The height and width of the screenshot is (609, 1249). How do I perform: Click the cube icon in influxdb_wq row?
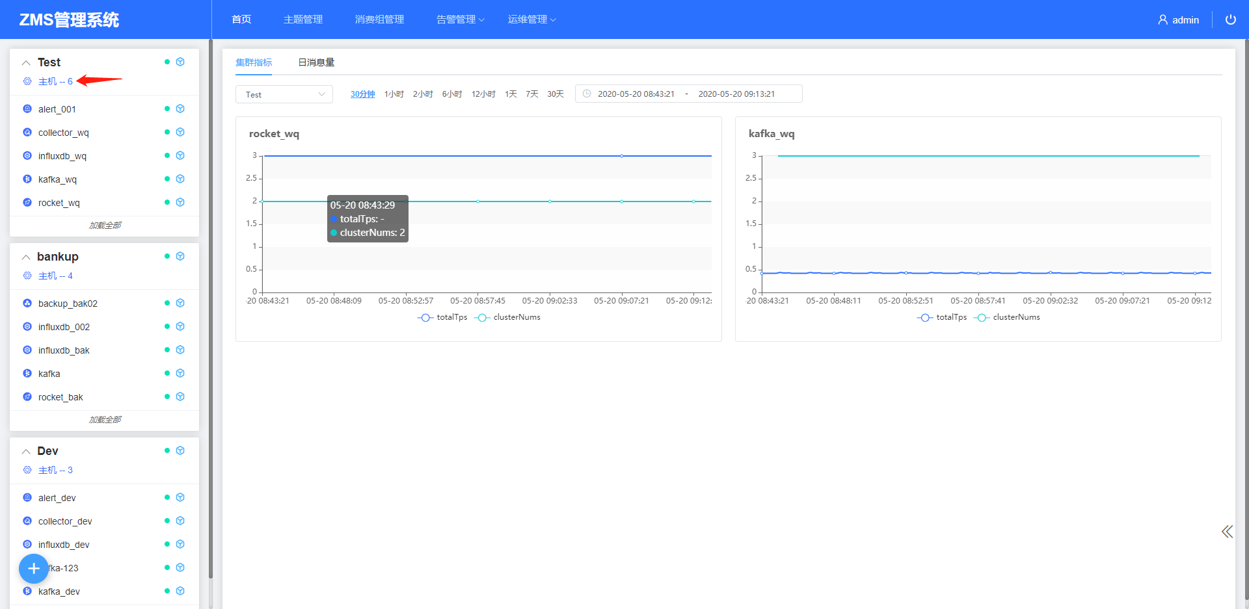pos(181,155)
